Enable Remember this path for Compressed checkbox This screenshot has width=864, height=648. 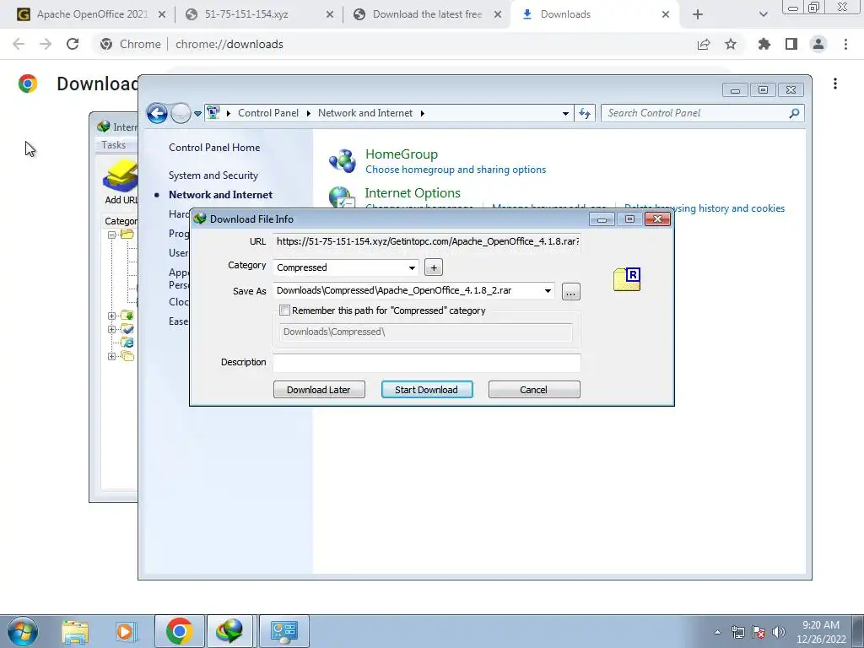(285, 310)
